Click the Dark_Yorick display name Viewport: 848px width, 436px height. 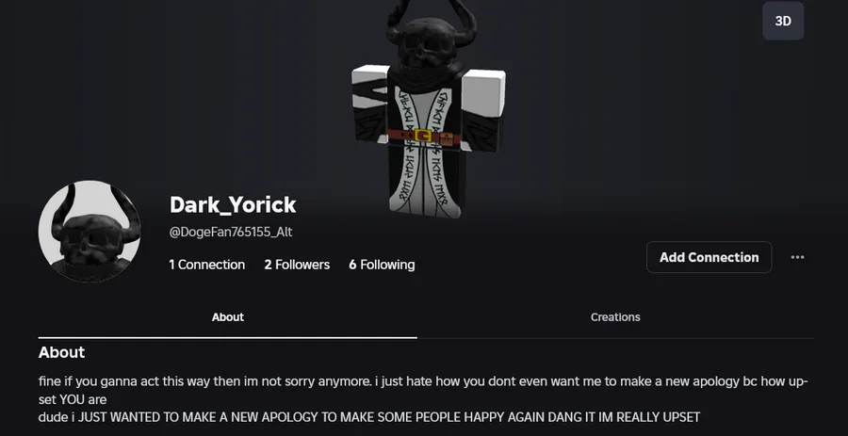click(233, 204)
